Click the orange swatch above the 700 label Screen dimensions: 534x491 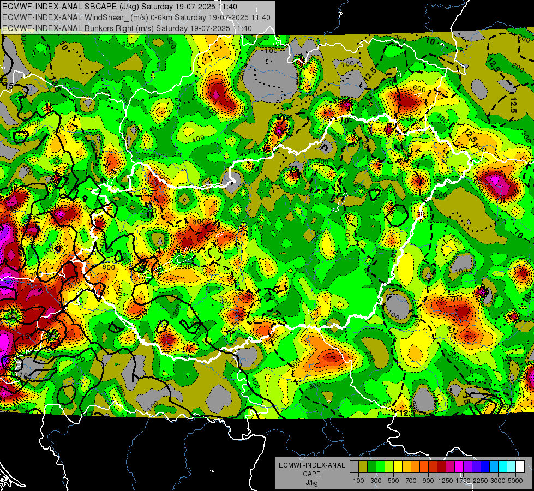(416, 467)
